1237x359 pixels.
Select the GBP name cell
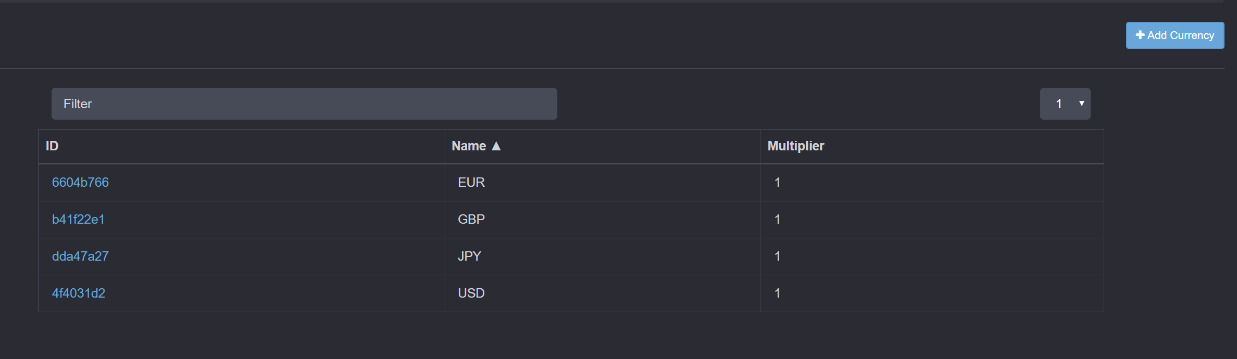pos(471,220)
